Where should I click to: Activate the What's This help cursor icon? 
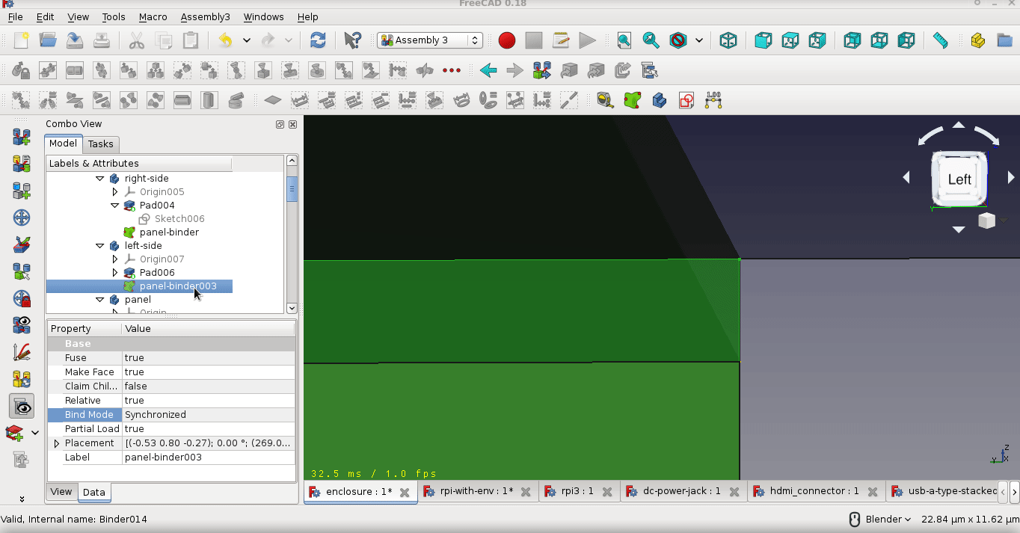(x=352, y=40)
